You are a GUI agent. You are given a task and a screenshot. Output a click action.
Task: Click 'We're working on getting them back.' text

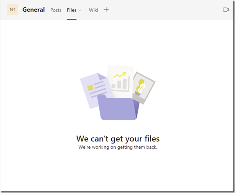tap(118, 147)
